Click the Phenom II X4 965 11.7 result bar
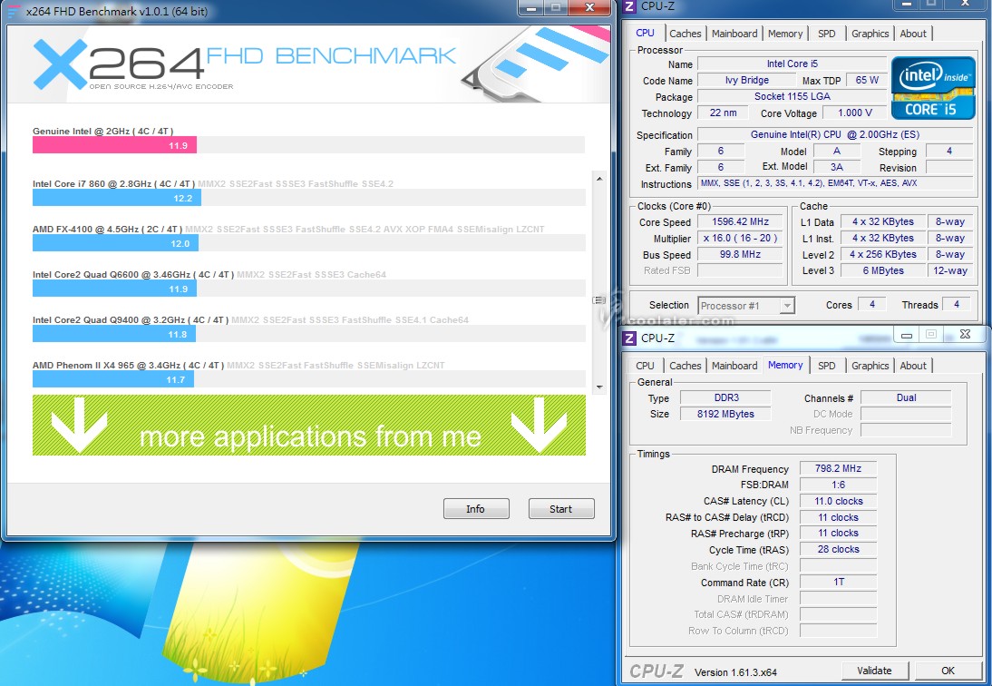The width and height of the screenshot is (992, 686). [113, 379]
